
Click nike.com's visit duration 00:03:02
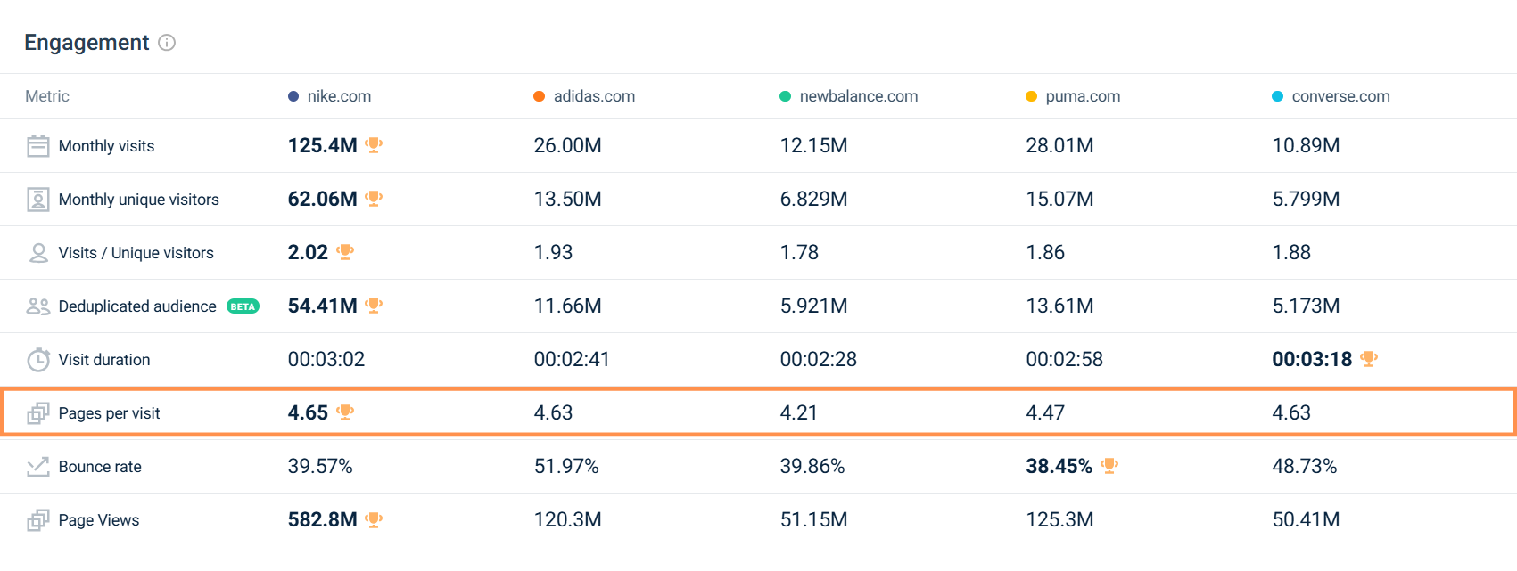pyautogui.click(x=326, y=359)
